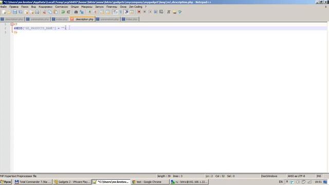Toggle INS mode in the status bar
Image resolution: width=329 pixels, height=185 pixels.
pos(319,176)
